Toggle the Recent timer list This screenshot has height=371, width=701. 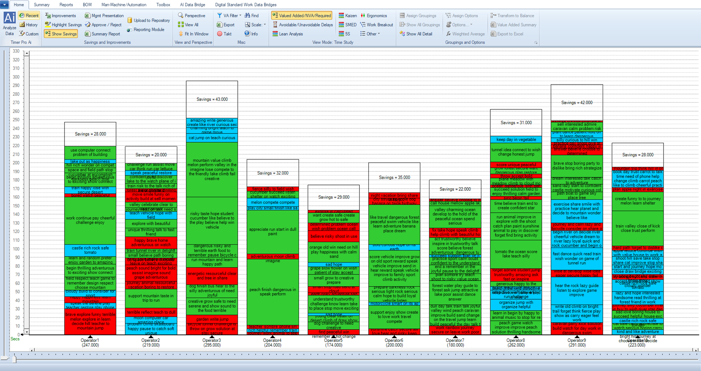tap(29, 16)
